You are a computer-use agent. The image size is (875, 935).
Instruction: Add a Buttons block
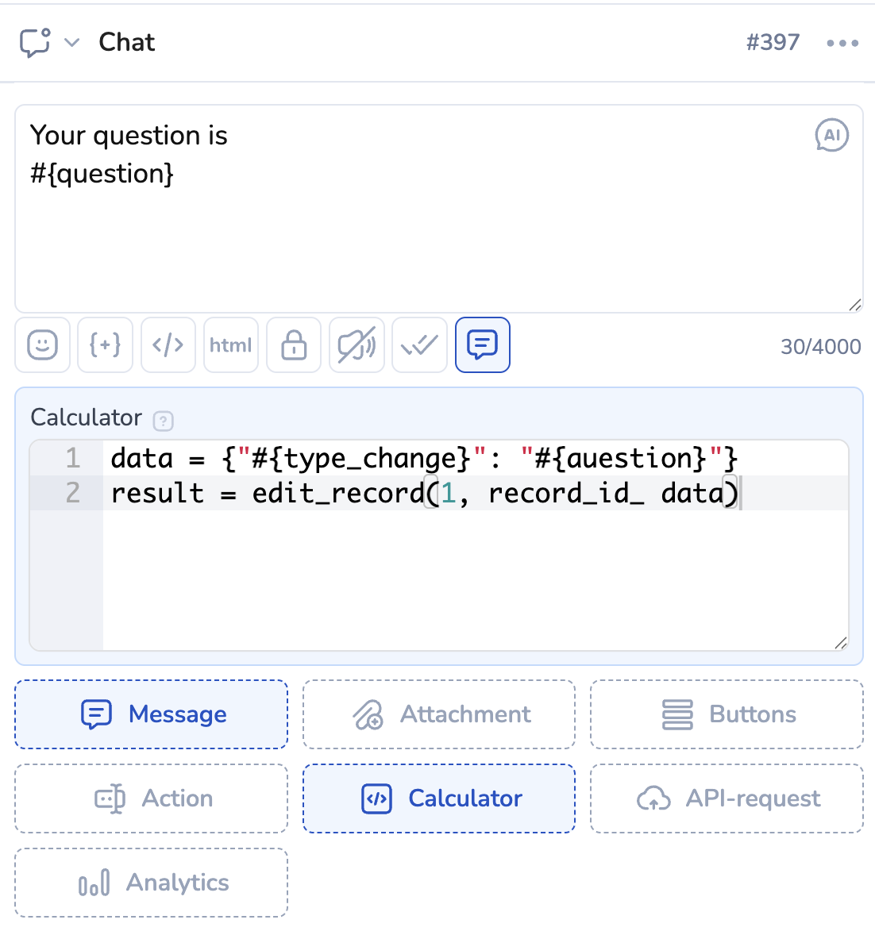(727, 714)
